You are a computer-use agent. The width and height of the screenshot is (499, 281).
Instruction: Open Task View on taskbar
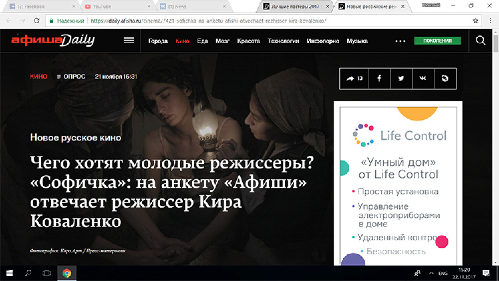tap(47, 273)
